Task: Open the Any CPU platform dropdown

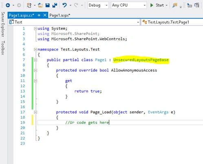Action: coord(129,5)
